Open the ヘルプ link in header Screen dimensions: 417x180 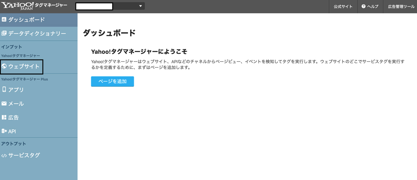(x=369, y=7)
